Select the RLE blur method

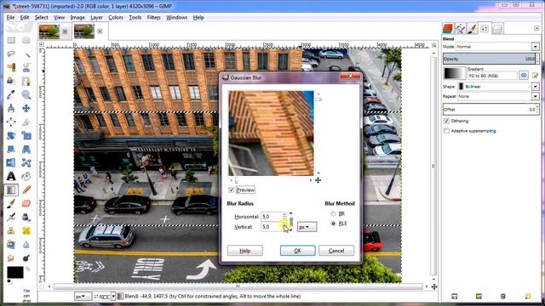click(333, 224)
